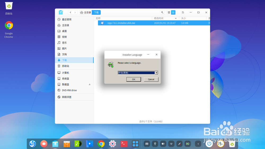Eject the 数据盘 drive
The width and height of the screenshot is (265, 149).
pyautogui.click(x=90, y=84)
